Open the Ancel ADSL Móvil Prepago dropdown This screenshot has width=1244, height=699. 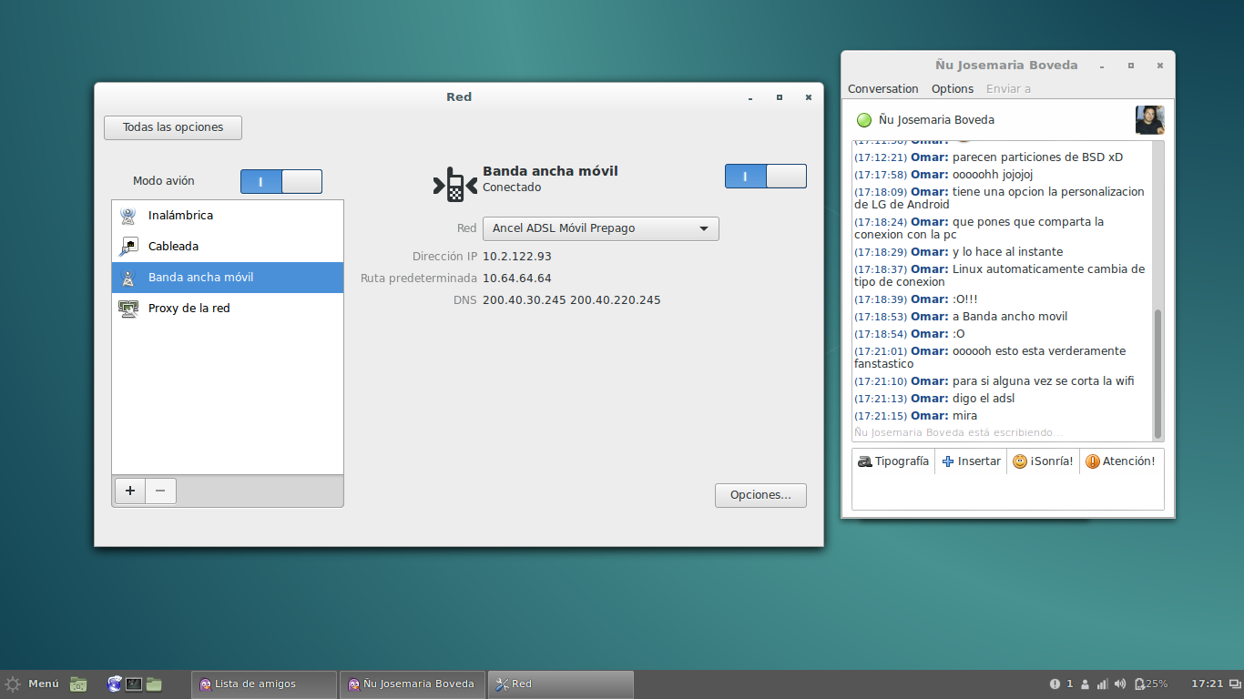601,228
